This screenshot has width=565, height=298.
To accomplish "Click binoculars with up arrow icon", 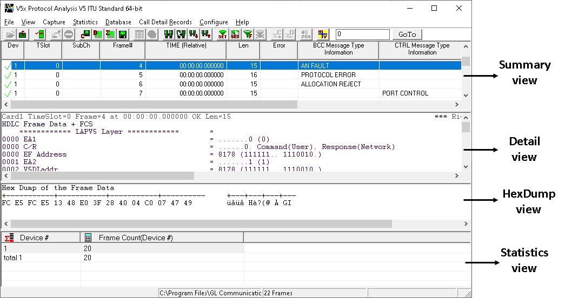I will coord(206,35).
